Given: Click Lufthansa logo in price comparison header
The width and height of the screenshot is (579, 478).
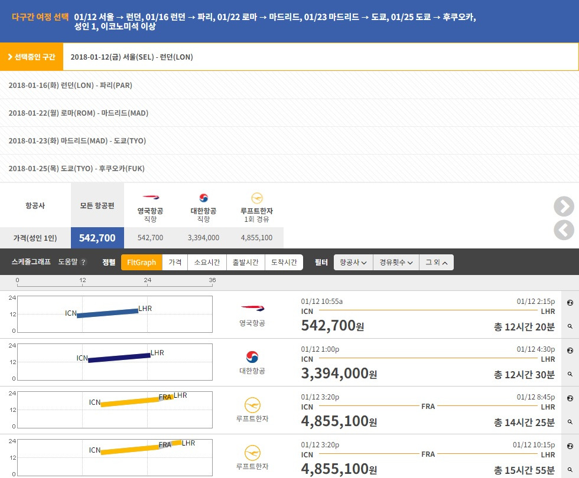Looking at the screenshot, I should 256,198.
